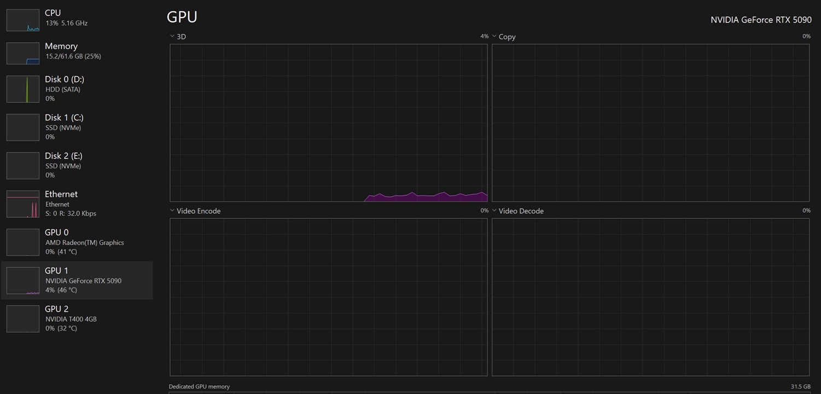This screenshot has height=394, width=821.
Task: Open the Video Encode dropdown chevron
Action: pyautogui.click(x=172, y=210)
